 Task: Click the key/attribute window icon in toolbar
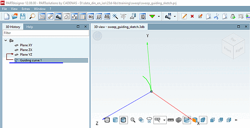[91, 16]
